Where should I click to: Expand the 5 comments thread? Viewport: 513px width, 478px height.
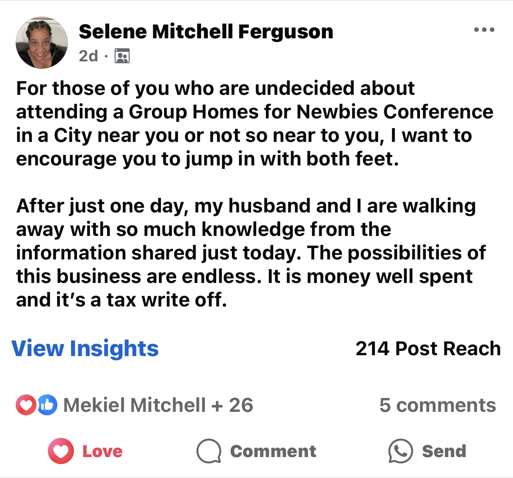click(x=437, y=405)
